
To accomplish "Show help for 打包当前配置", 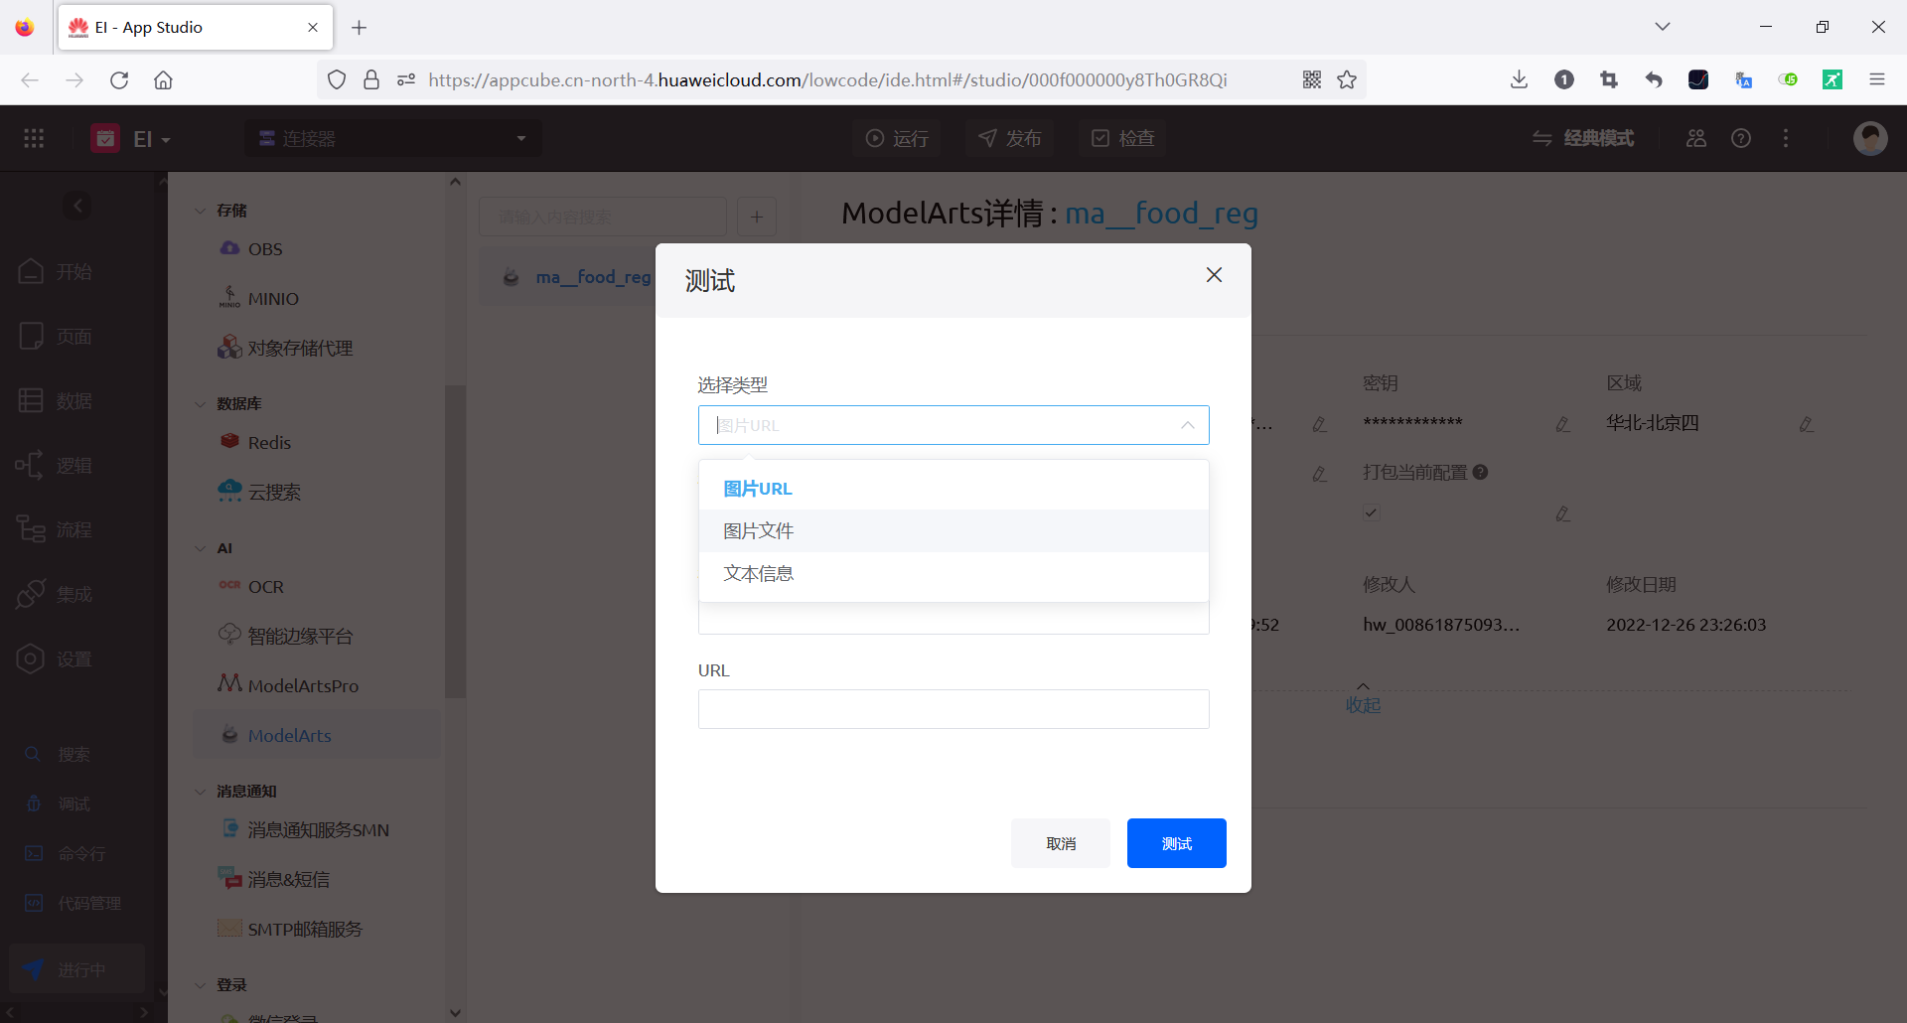I will pos(1480,473).
